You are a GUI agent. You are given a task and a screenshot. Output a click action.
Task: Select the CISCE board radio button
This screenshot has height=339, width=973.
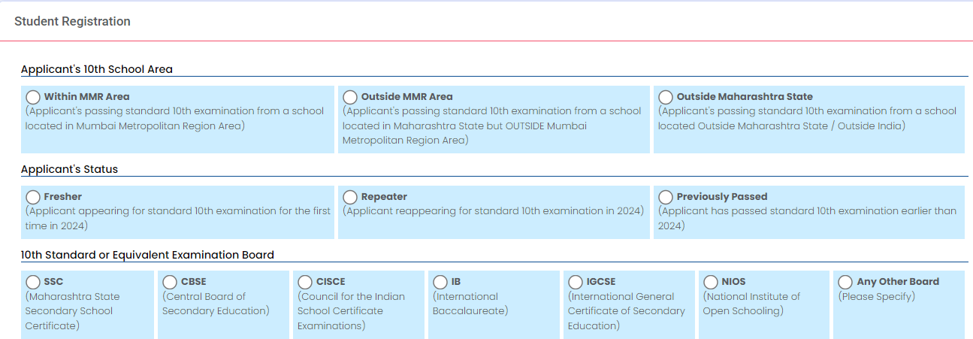coord(305,282)
